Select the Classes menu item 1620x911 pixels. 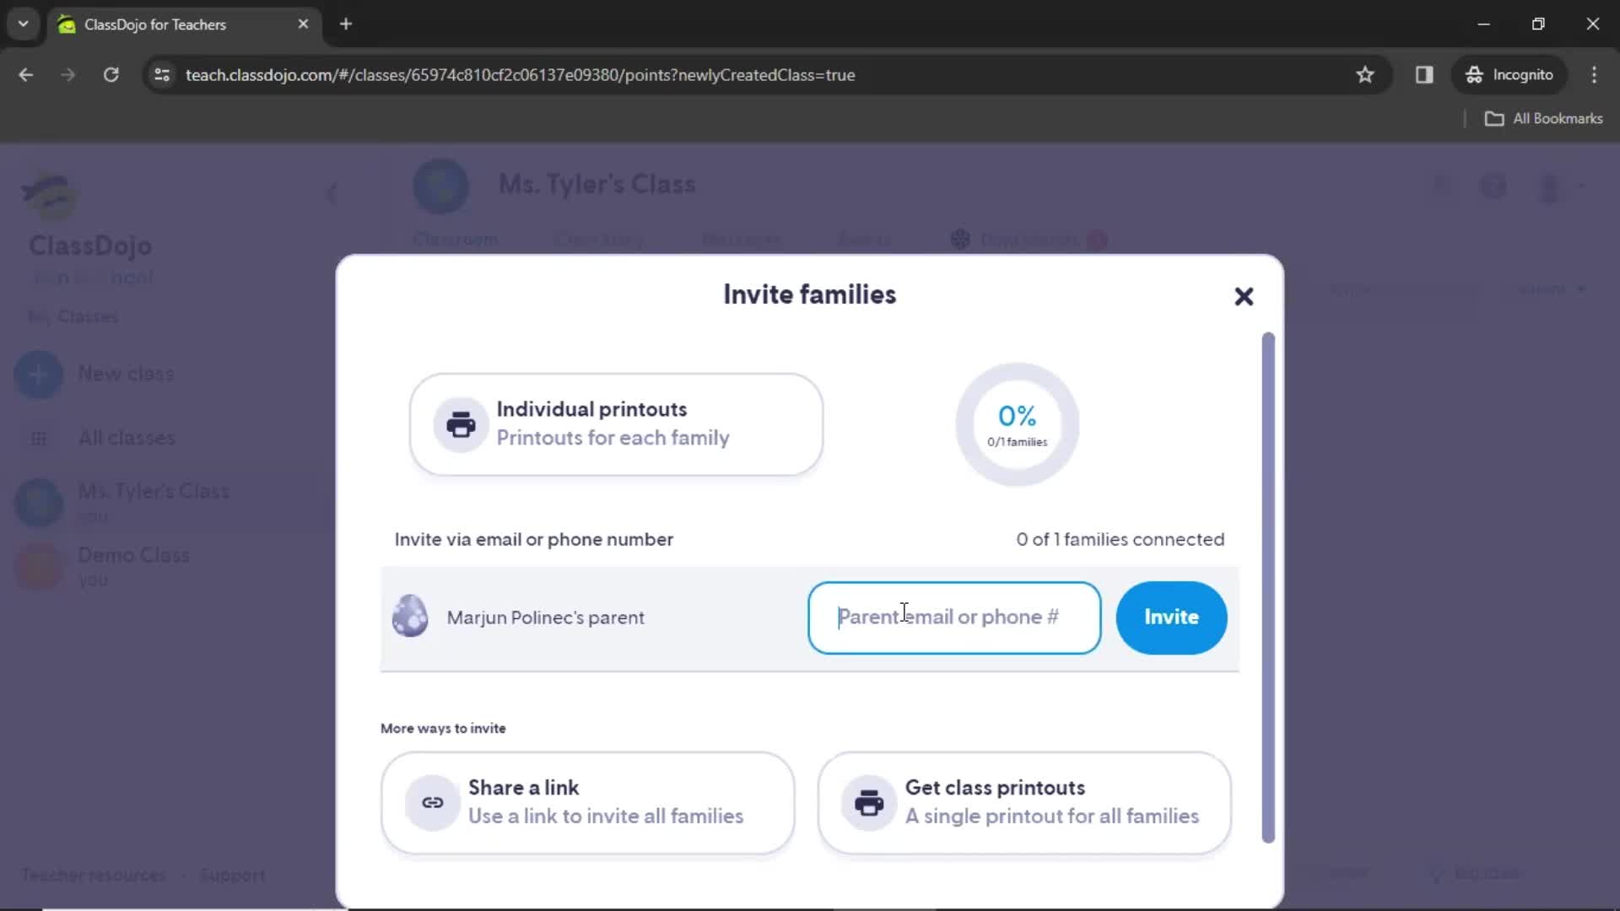[x=87, y=317]
